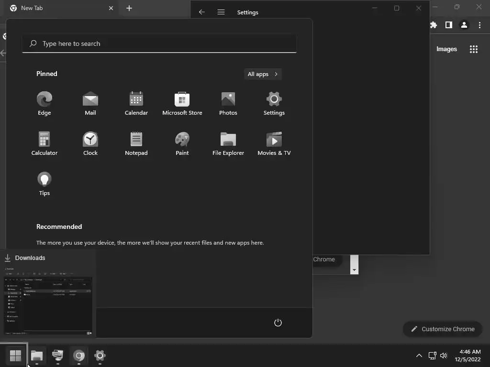Click the Type here to search box

coord(159,43)
